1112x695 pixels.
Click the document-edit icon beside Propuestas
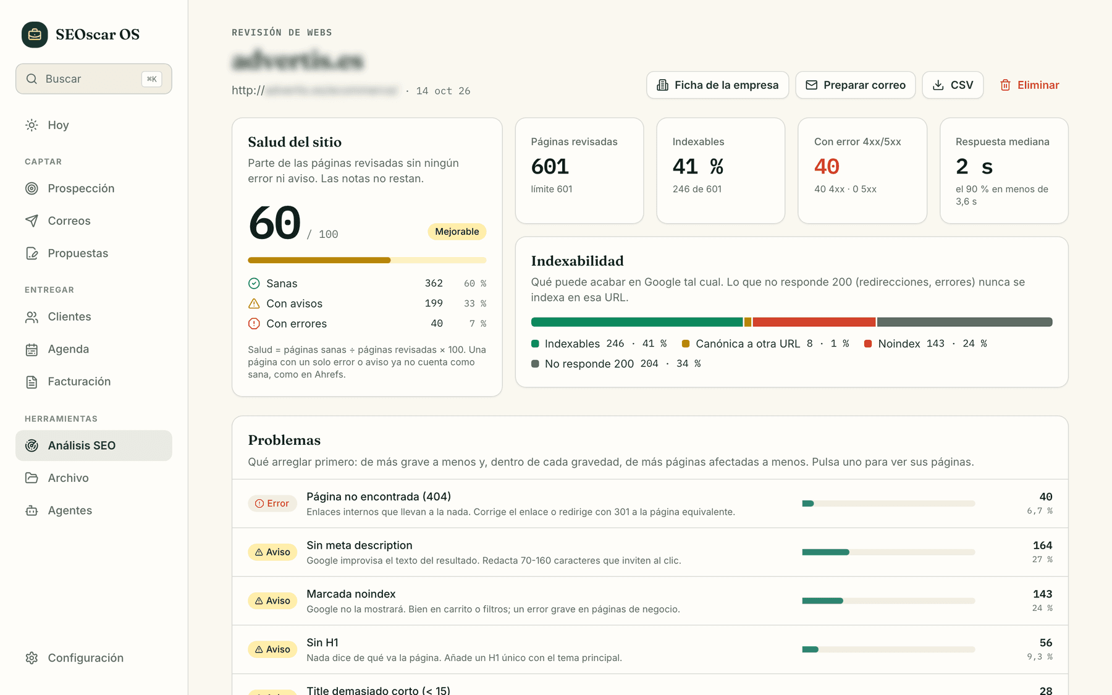pos(32,253)
